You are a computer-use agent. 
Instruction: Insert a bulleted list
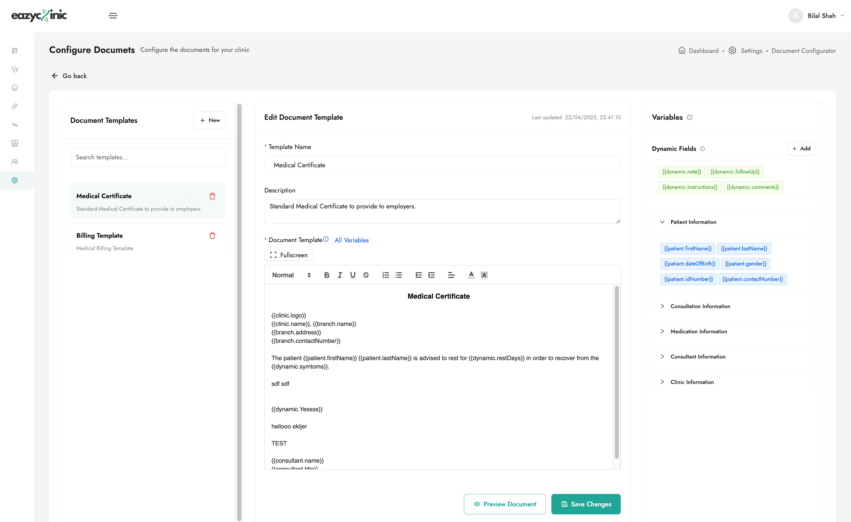[x=399, y=275]
